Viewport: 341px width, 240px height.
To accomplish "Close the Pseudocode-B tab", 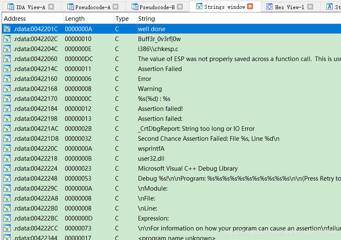I will (x=180, y=7).
